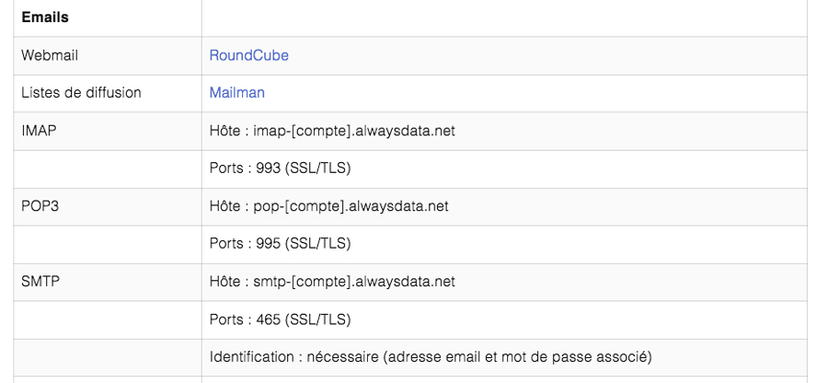The width and height of the screenshot is (828, 383).
Task: Open the Mailman mailing list link
Action: [x=237, y=92]
